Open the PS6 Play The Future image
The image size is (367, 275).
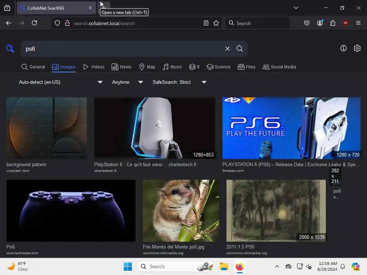[x=291, y=128]
